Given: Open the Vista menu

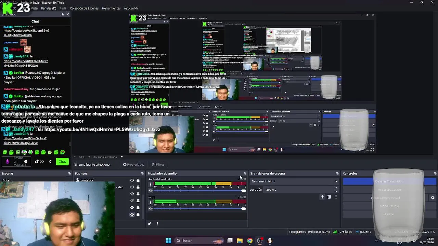Looking at the screenshot, I should point(34,8).
